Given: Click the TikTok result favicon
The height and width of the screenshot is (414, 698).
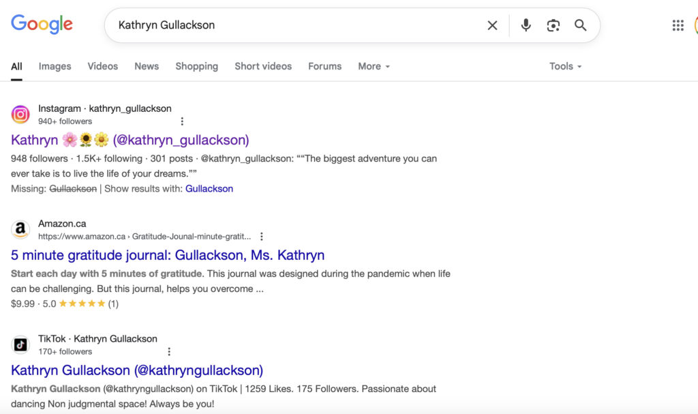Looking at the screenshot, I should (20, 344).
